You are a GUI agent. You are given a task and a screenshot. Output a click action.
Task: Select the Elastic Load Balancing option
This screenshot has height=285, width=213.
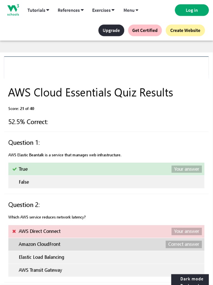(106, 257)
